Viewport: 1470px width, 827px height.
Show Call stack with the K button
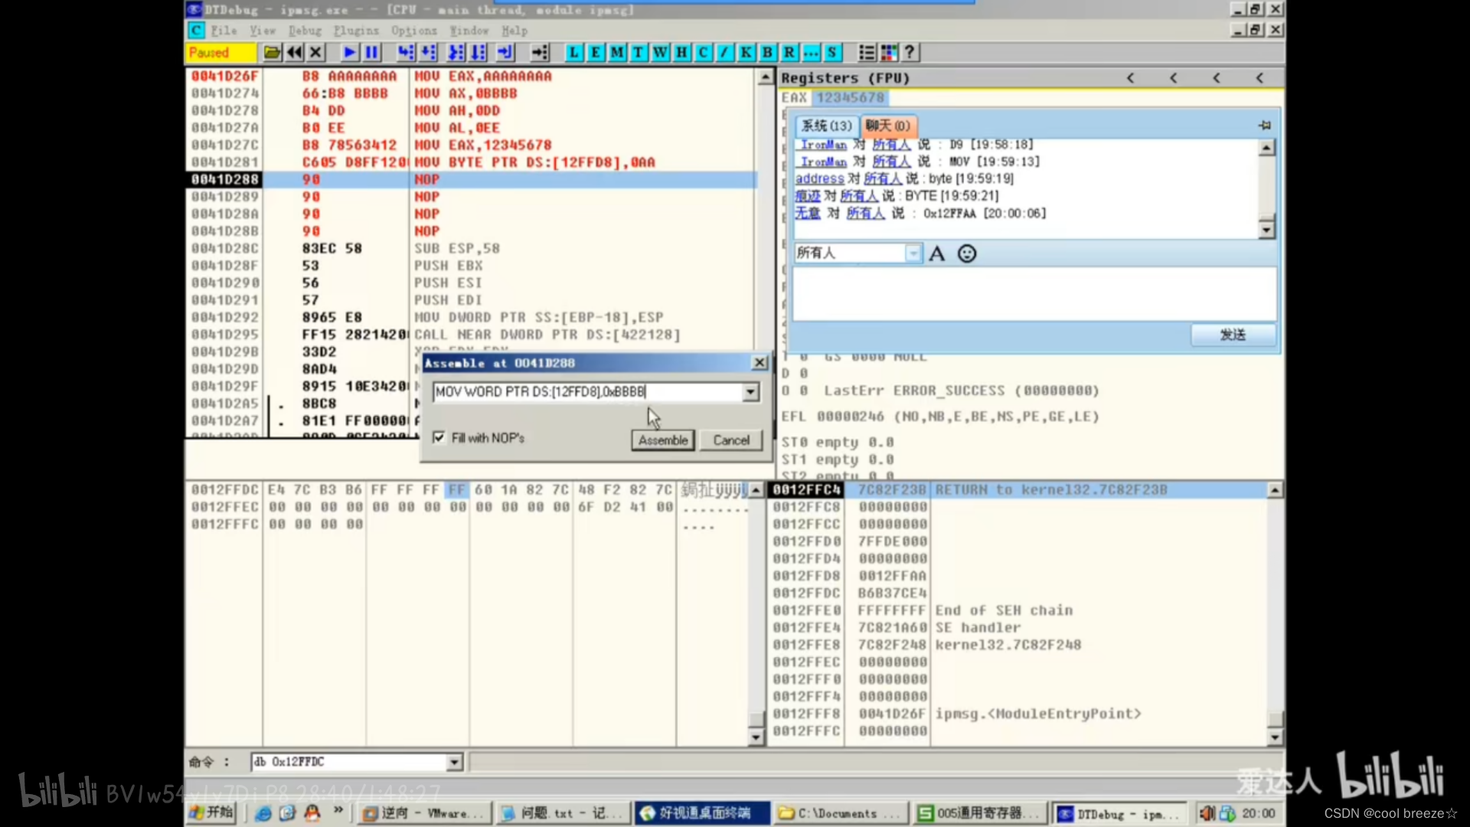(746, 52)
